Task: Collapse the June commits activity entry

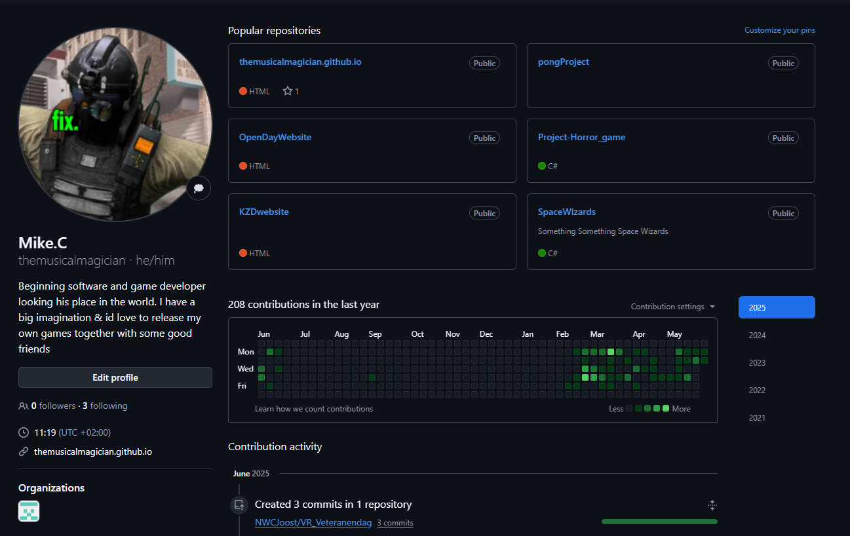Action: point(712,505)
